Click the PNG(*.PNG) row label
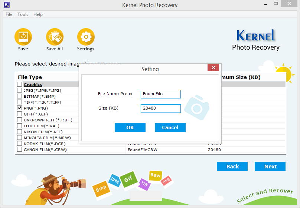The width and height of the screenshot is (300, 208). pos(36,108)
